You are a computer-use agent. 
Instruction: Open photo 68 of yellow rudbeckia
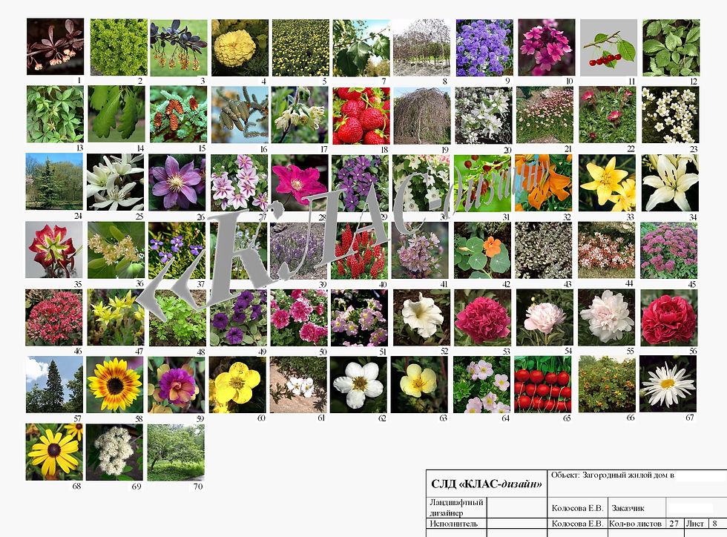54,452
